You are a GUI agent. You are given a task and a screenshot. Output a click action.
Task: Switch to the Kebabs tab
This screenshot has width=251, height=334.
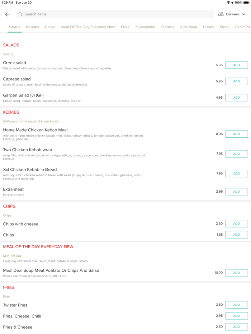click(x=32, y=27)
